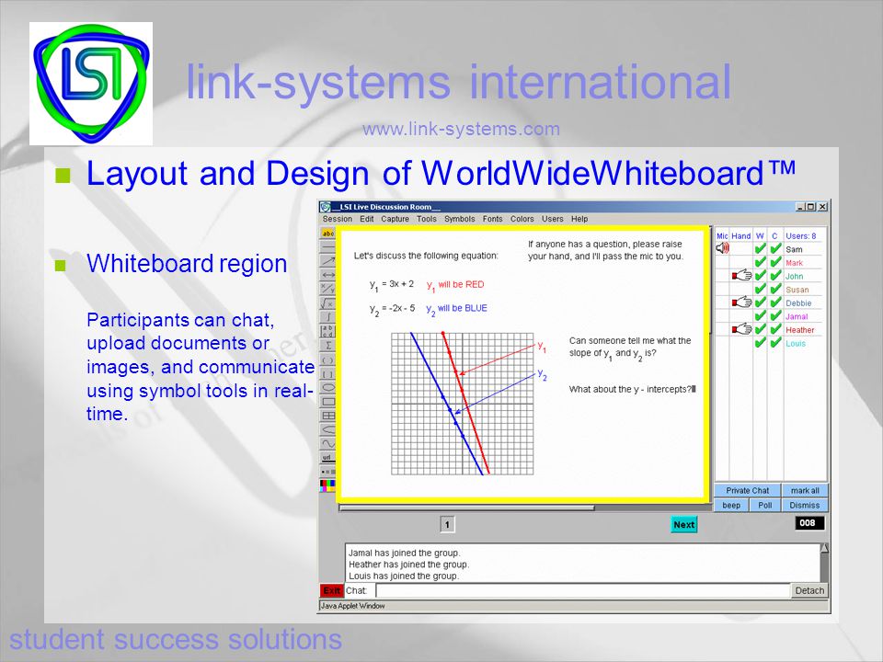Open the Session menu
This screenshot has width=883, height=662.
coord(338,219)
